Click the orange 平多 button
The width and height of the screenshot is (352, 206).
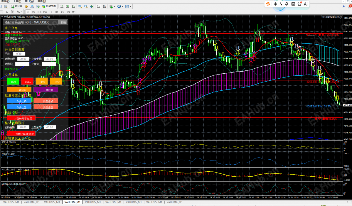tap(42, 82)
